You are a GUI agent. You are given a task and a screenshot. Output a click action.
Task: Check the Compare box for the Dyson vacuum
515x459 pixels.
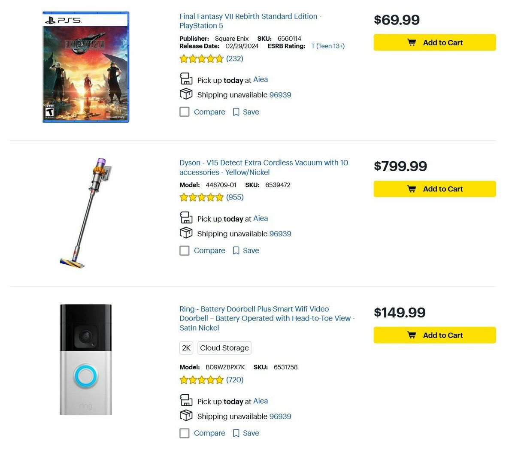[184, 250]
